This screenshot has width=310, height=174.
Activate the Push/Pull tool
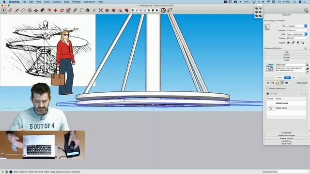click(x=36, y=10)
